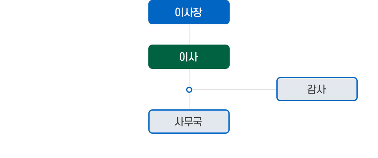Click the white center of the junction circle
Screen dimensions: 378x158
pos(189,90)
